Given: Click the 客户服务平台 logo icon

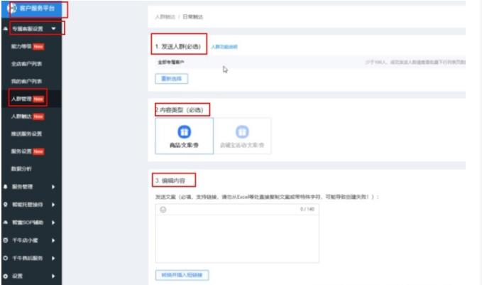Looking at the screenshot, I should [16, 10].
